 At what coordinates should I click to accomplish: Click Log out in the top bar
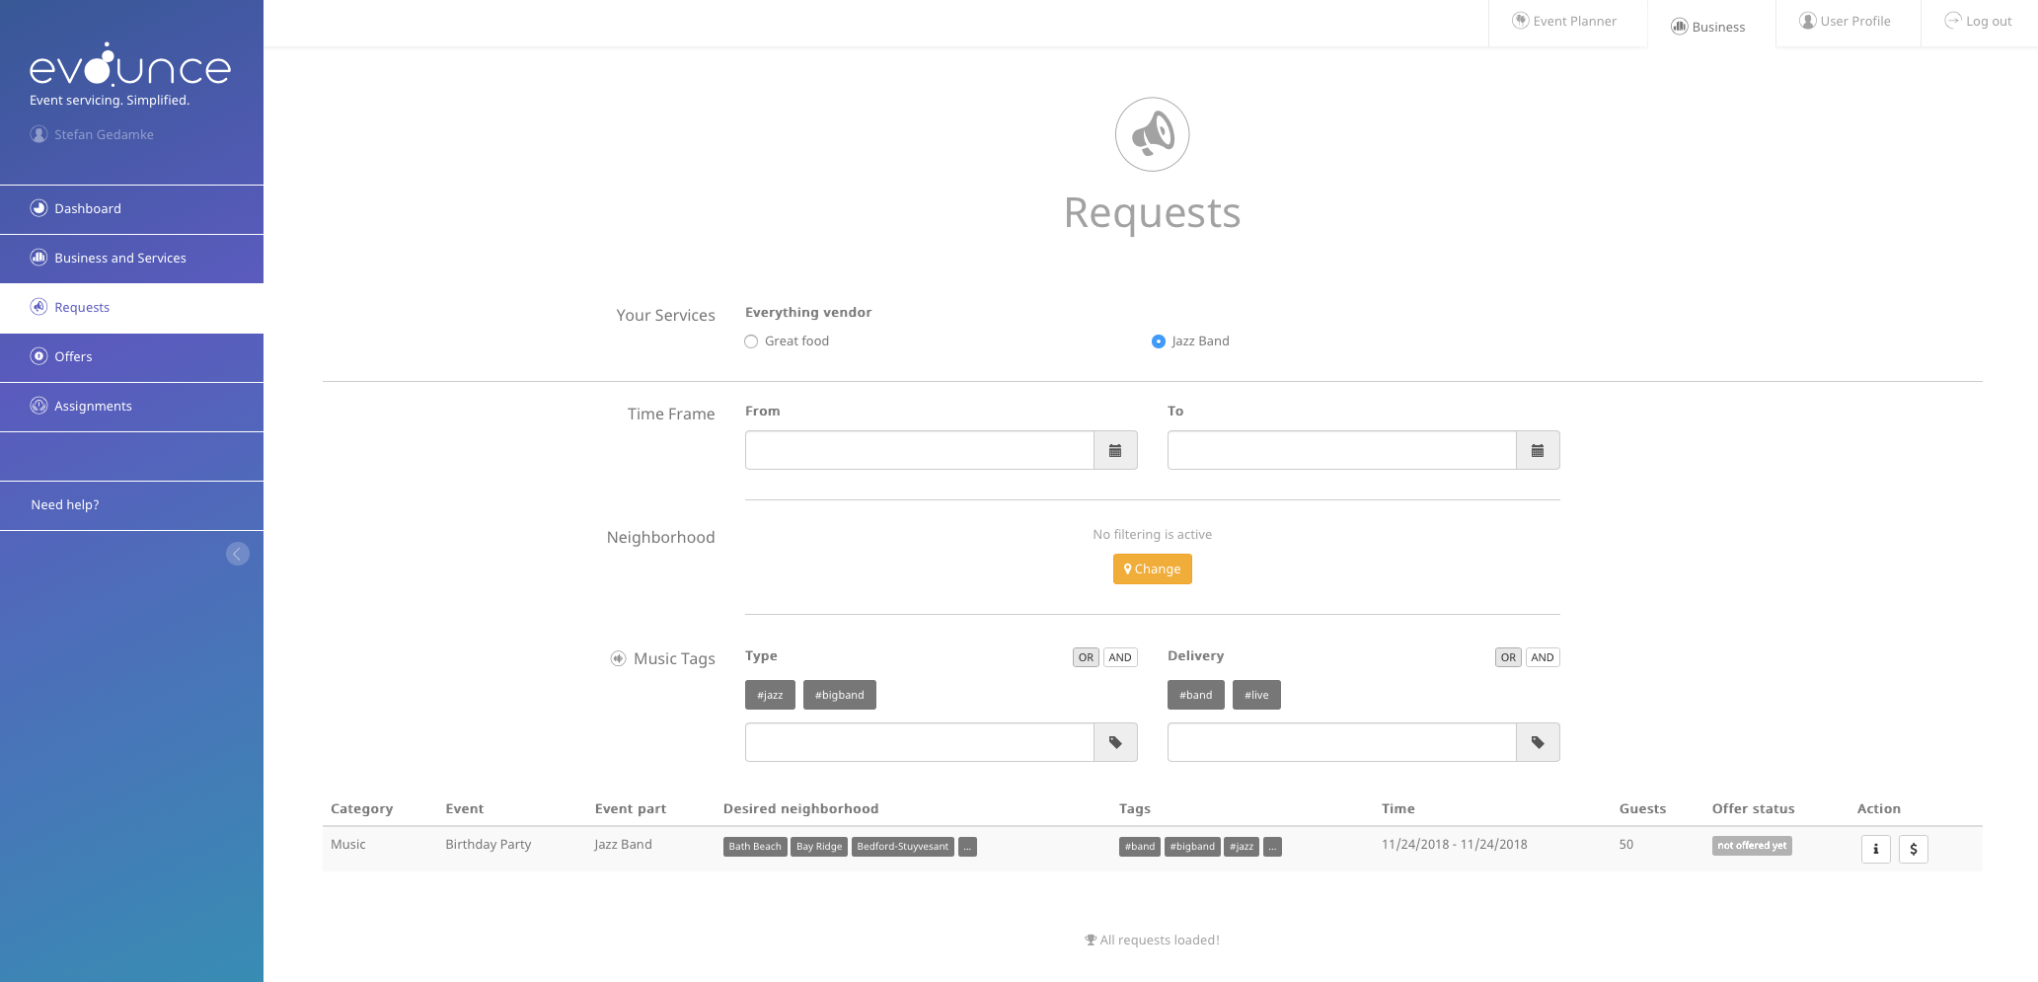1979,22
